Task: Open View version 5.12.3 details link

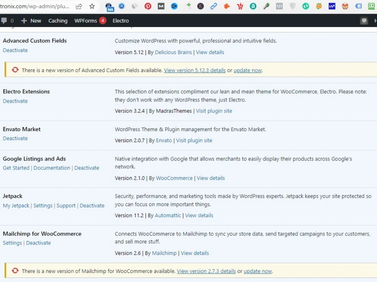Action: point(195,70)
